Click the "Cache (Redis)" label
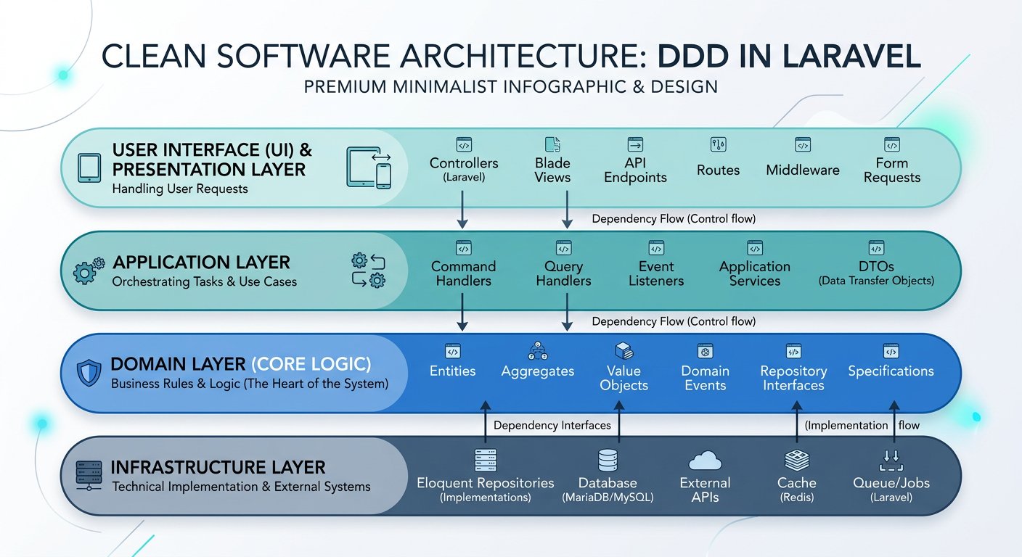The image size is (1022, 557). [797, 490]
